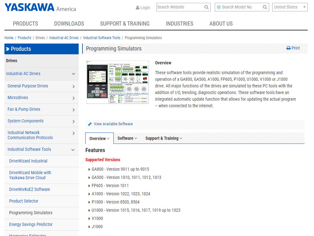The image size is (314, 236).
Task: Click the Login link
Action: pyautogui.click(x=145, y=8)
